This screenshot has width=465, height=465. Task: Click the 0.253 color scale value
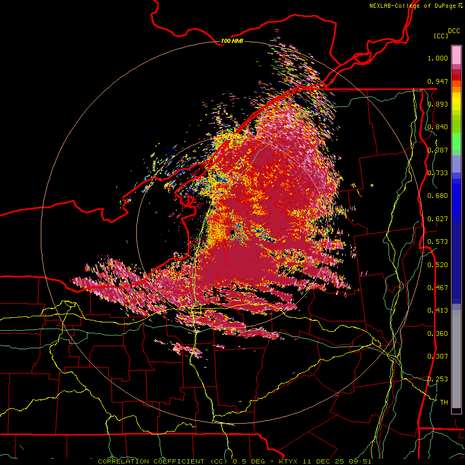(x=438, y=379)
